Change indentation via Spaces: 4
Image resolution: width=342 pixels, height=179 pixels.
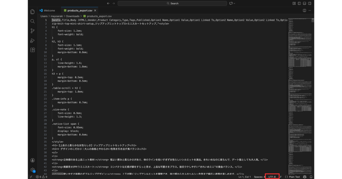(259, 177)
